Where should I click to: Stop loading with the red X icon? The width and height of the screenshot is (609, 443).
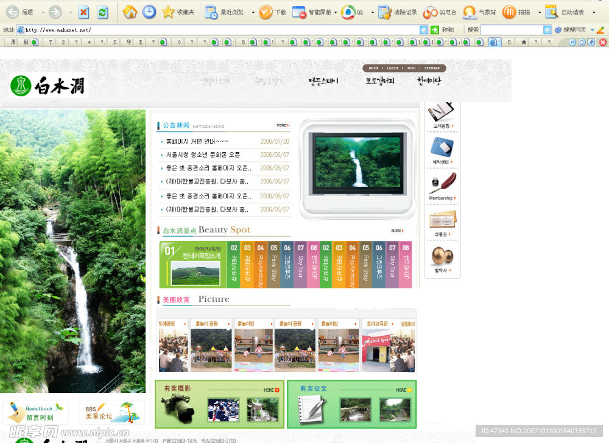click(83, 12)
